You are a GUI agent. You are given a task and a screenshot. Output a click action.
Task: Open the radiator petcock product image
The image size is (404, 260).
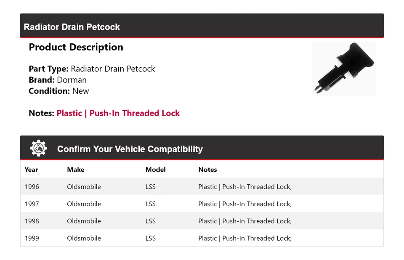pyautogui.click(x=343, y=69)
